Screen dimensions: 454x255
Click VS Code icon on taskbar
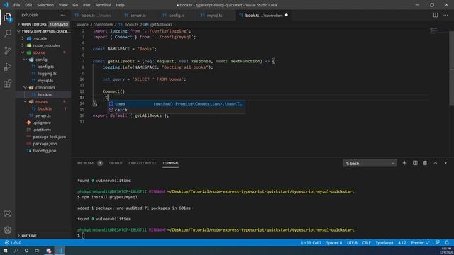(60, 250)
